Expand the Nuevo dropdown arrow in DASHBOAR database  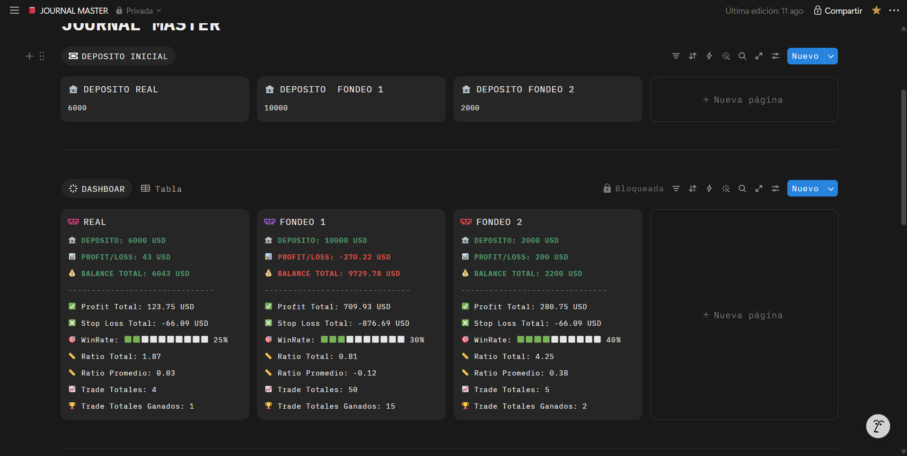[x=831, y=188]
